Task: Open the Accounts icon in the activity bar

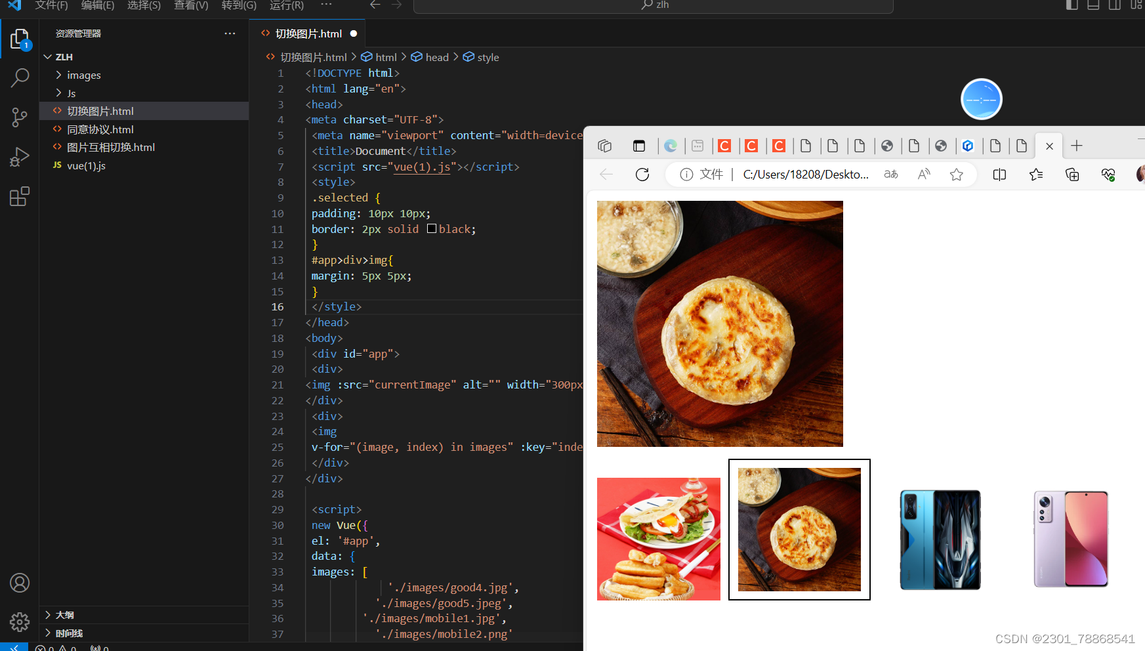Action: click(20, 583)
